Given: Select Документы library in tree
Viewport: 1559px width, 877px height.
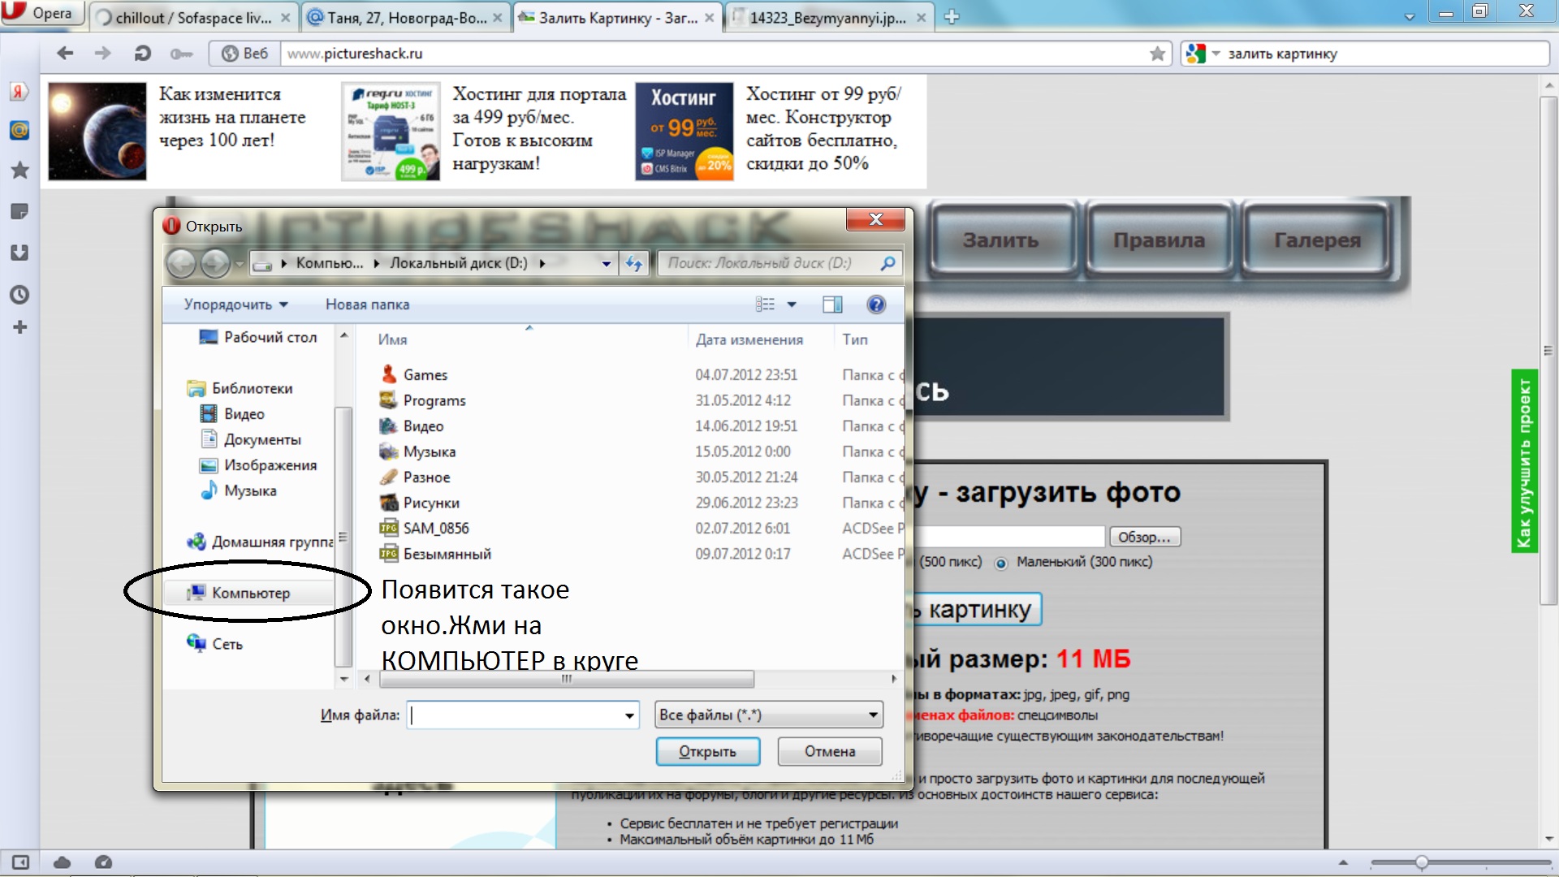Looking at the screenshot, I should coord(250,439).
